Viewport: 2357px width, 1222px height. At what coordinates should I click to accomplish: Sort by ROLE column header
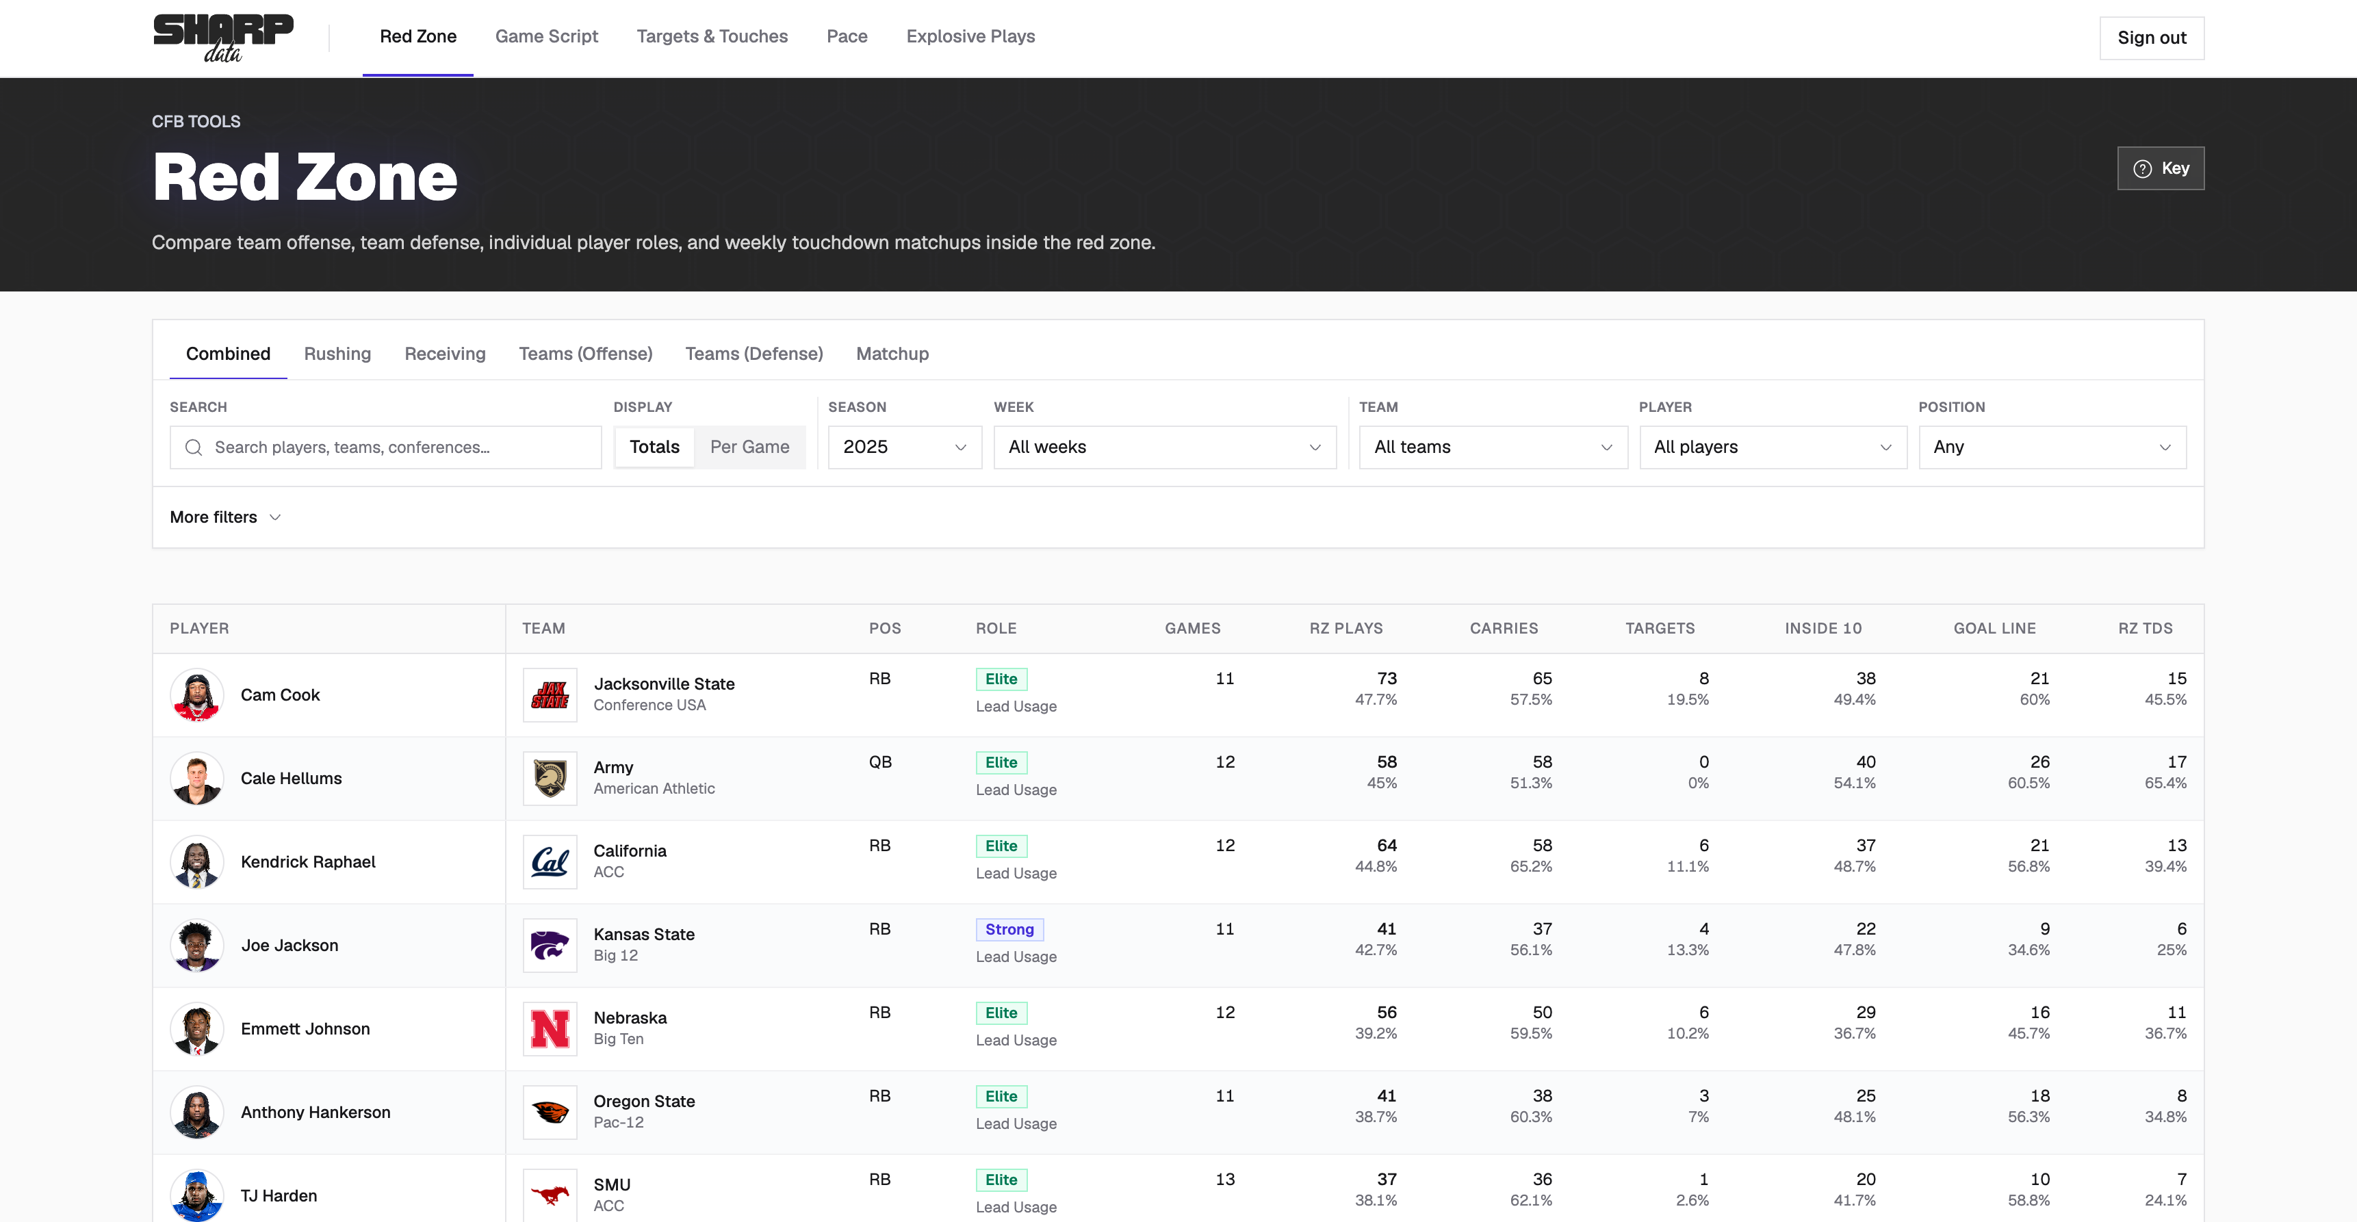[x=996, y=628]
